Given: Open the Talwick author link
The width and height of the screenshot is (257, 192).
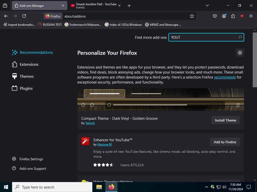Looking at the screenshot, I should click(90, 123).
